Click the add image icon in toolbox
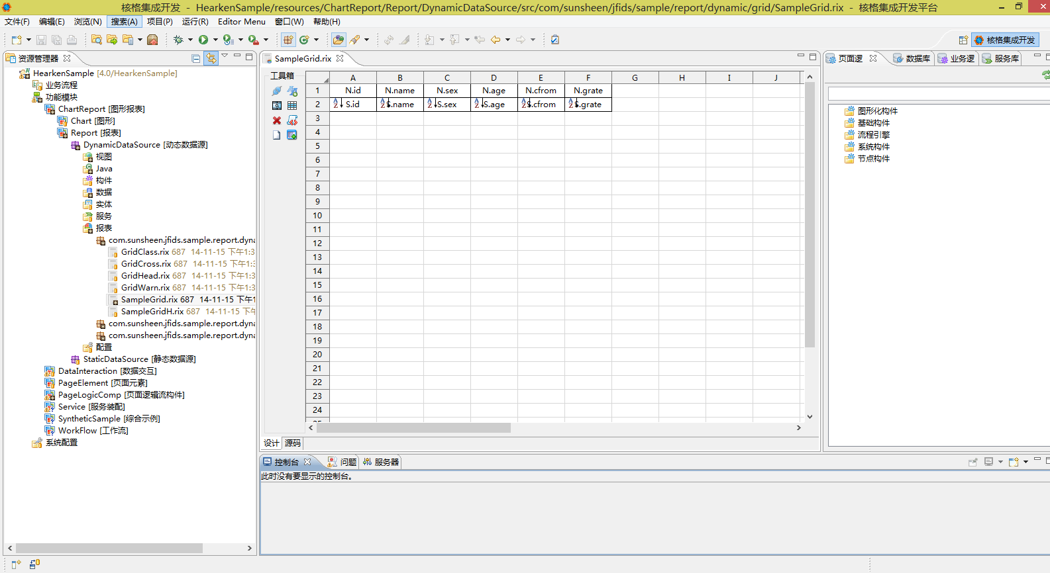The height and width of the screenshot is (573, 1050). click(x=292, y=135)
